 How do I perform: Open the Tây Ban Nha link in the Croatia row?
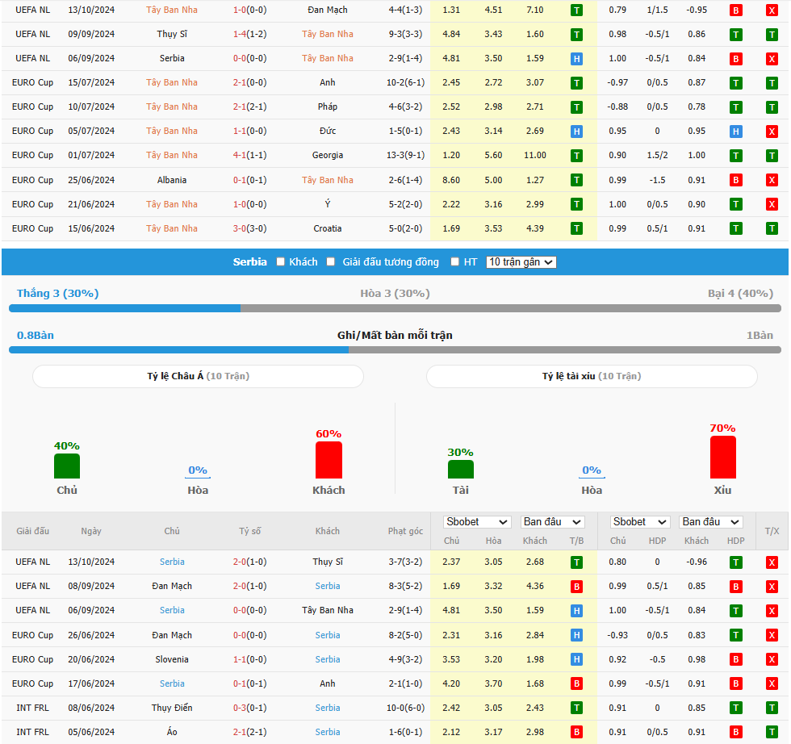tap(172, 228)
